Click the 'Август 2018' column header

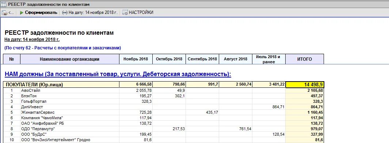tap(236, 59)
